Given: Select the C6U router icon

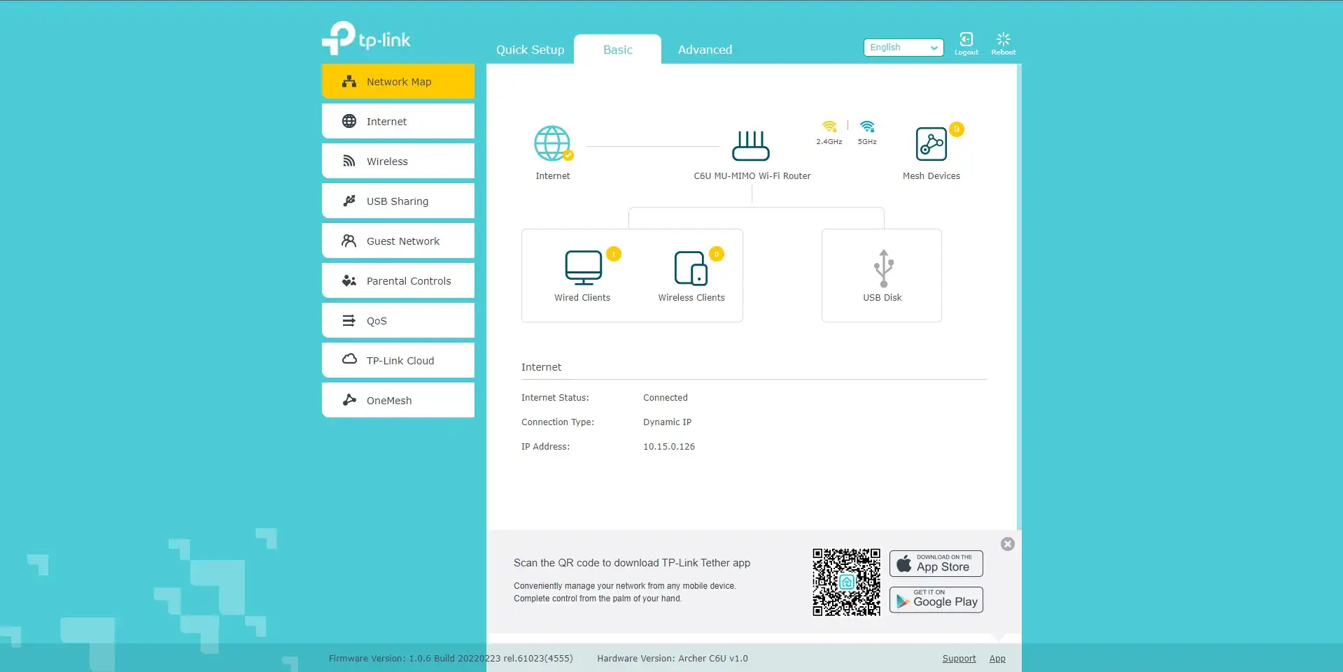Looking at the screenshot, I should (x=750, y=145).
